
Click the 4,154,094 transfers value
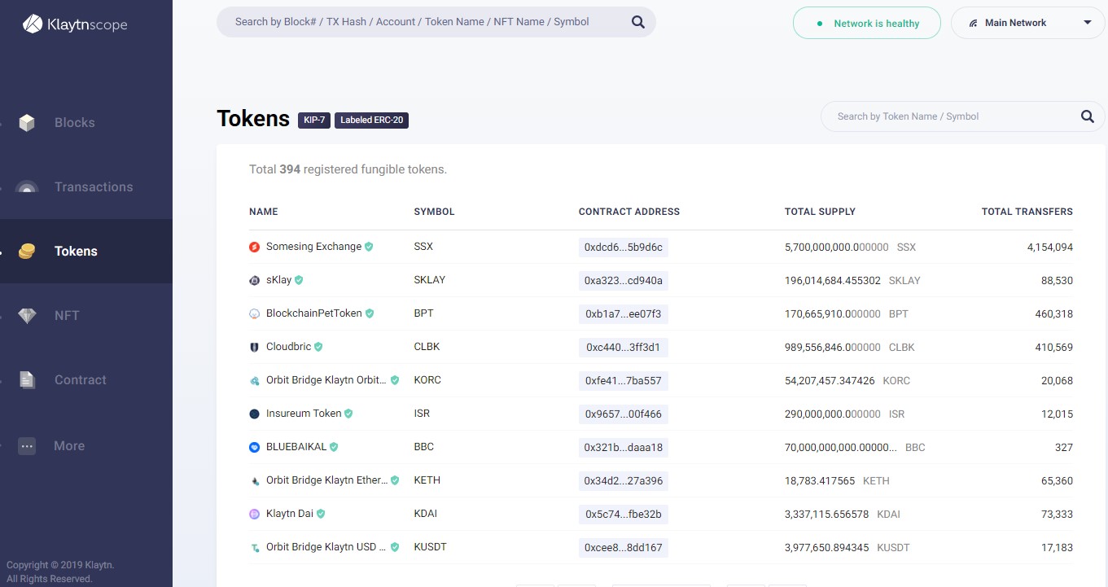point(1050,248)
